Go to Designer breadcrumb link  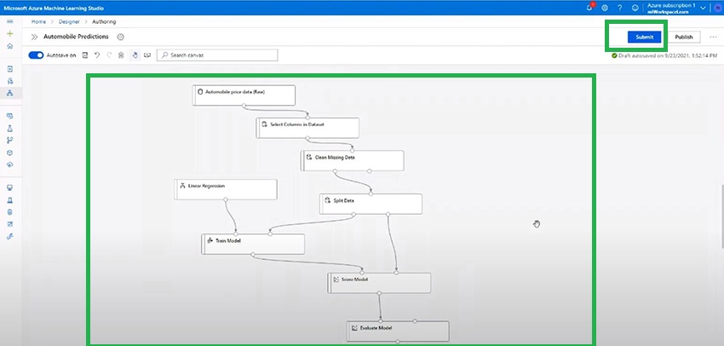tap(69, 21)
